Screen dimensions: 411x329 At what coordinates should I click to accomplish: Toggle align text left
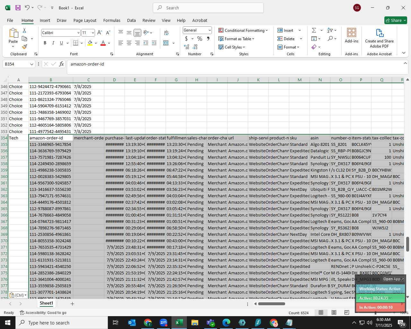coord(120,43)
